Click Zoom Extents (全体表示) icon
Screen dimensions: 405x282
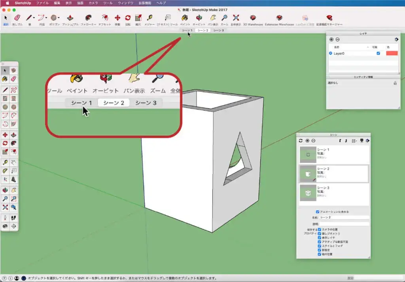coord(236,18)
